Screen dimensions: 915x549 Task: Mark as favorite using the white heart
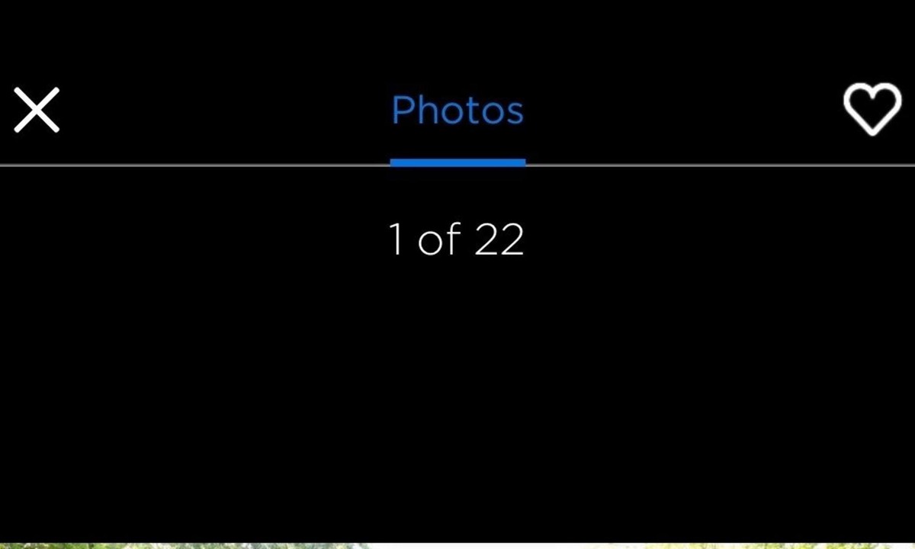[x=872, y=110]
